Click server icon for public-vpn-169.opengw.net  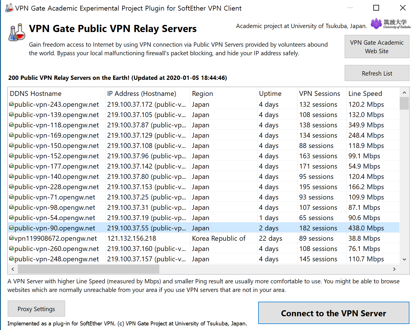(x=11, y=135)
